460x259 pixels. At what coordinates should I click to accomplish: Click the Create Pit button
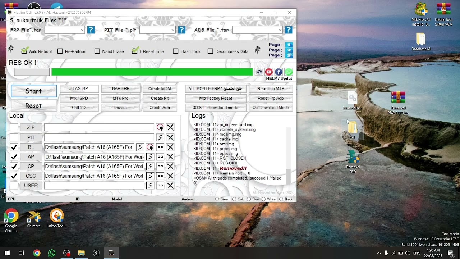click(x=160, y=98)
